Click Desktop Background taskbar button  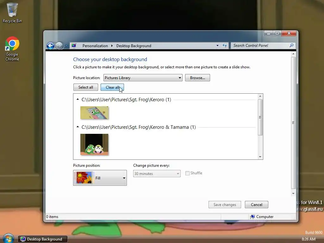(x=43, y=239)
